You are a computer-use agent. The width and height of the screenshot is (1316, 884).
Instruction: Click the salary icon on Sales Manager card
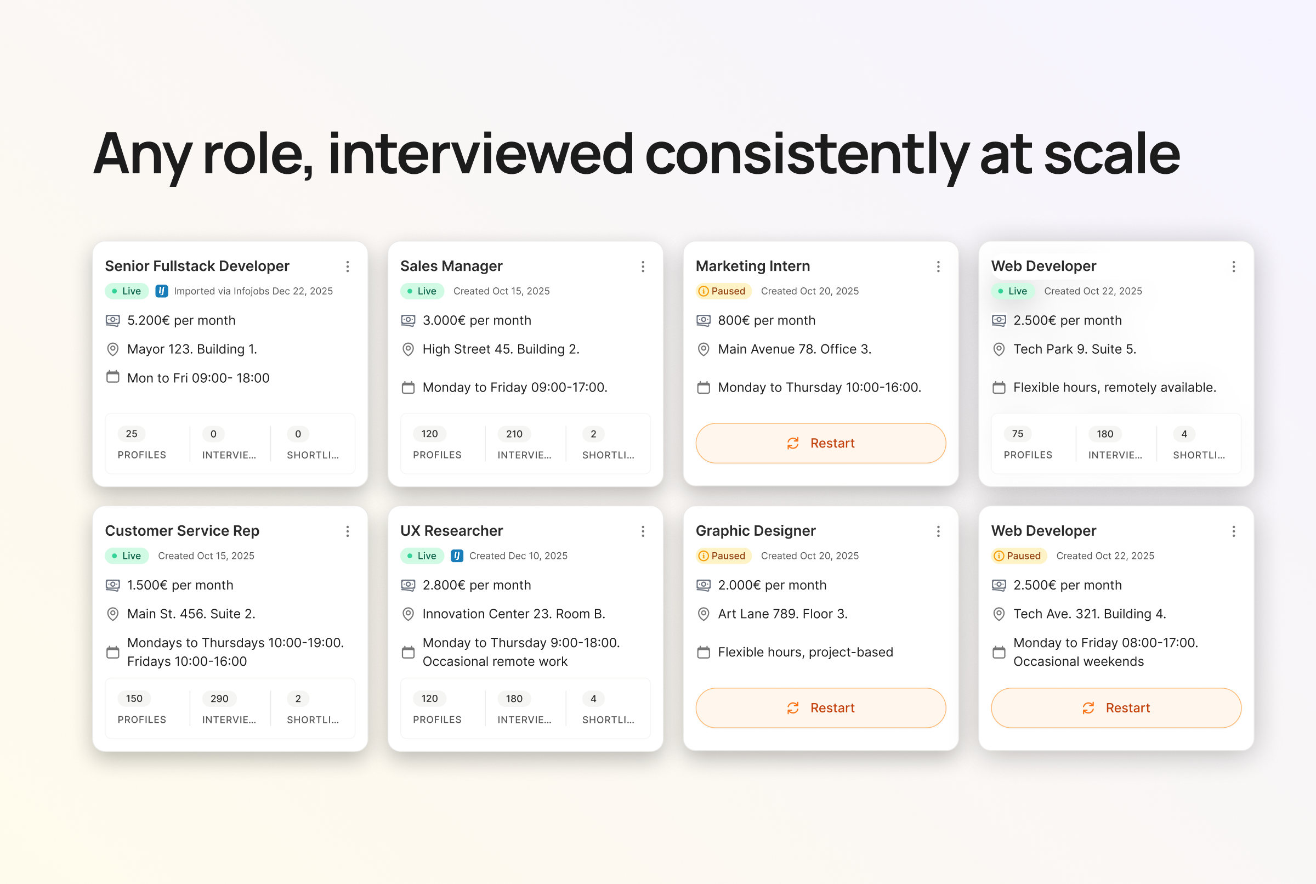408,320
